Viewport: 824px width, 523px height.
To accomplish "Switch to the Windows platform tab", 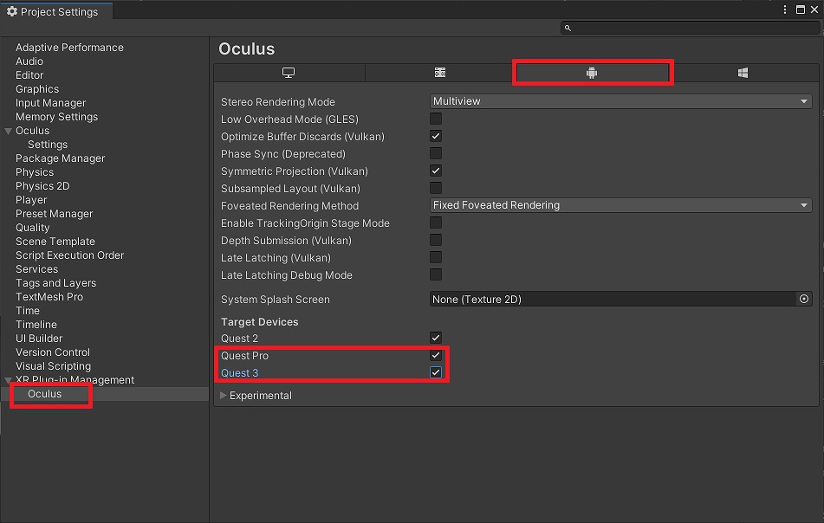I will (743, 73).
